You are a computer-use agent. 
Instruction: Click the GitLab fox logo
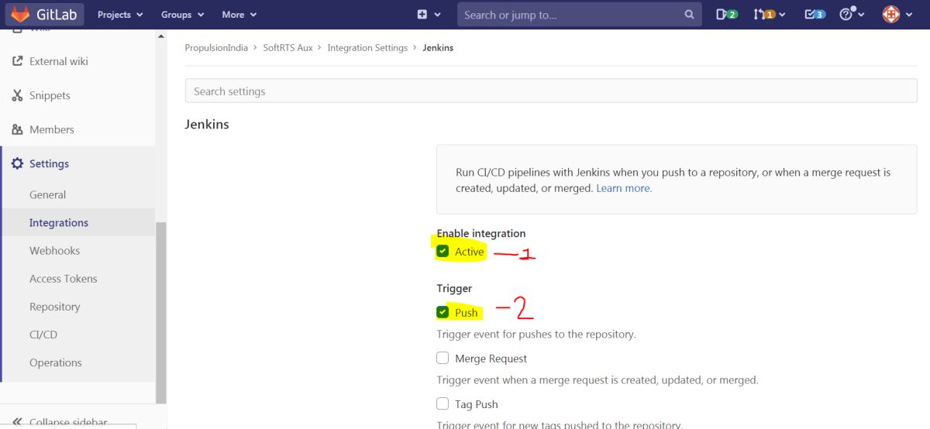click(20, 14)
